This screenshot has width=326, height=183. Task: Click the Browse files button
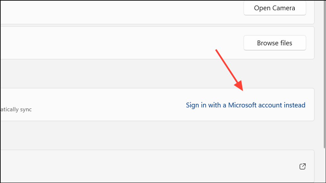tap(275, 43)
